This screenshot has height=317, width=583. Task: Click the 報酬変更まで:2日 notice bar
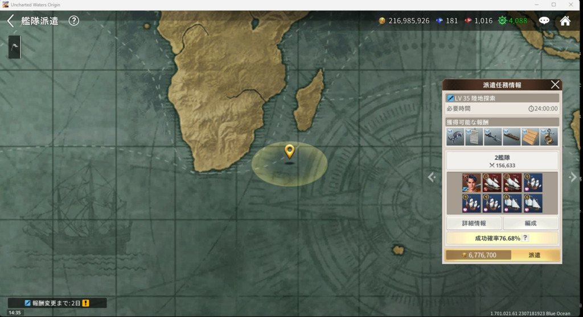(58, 303)
